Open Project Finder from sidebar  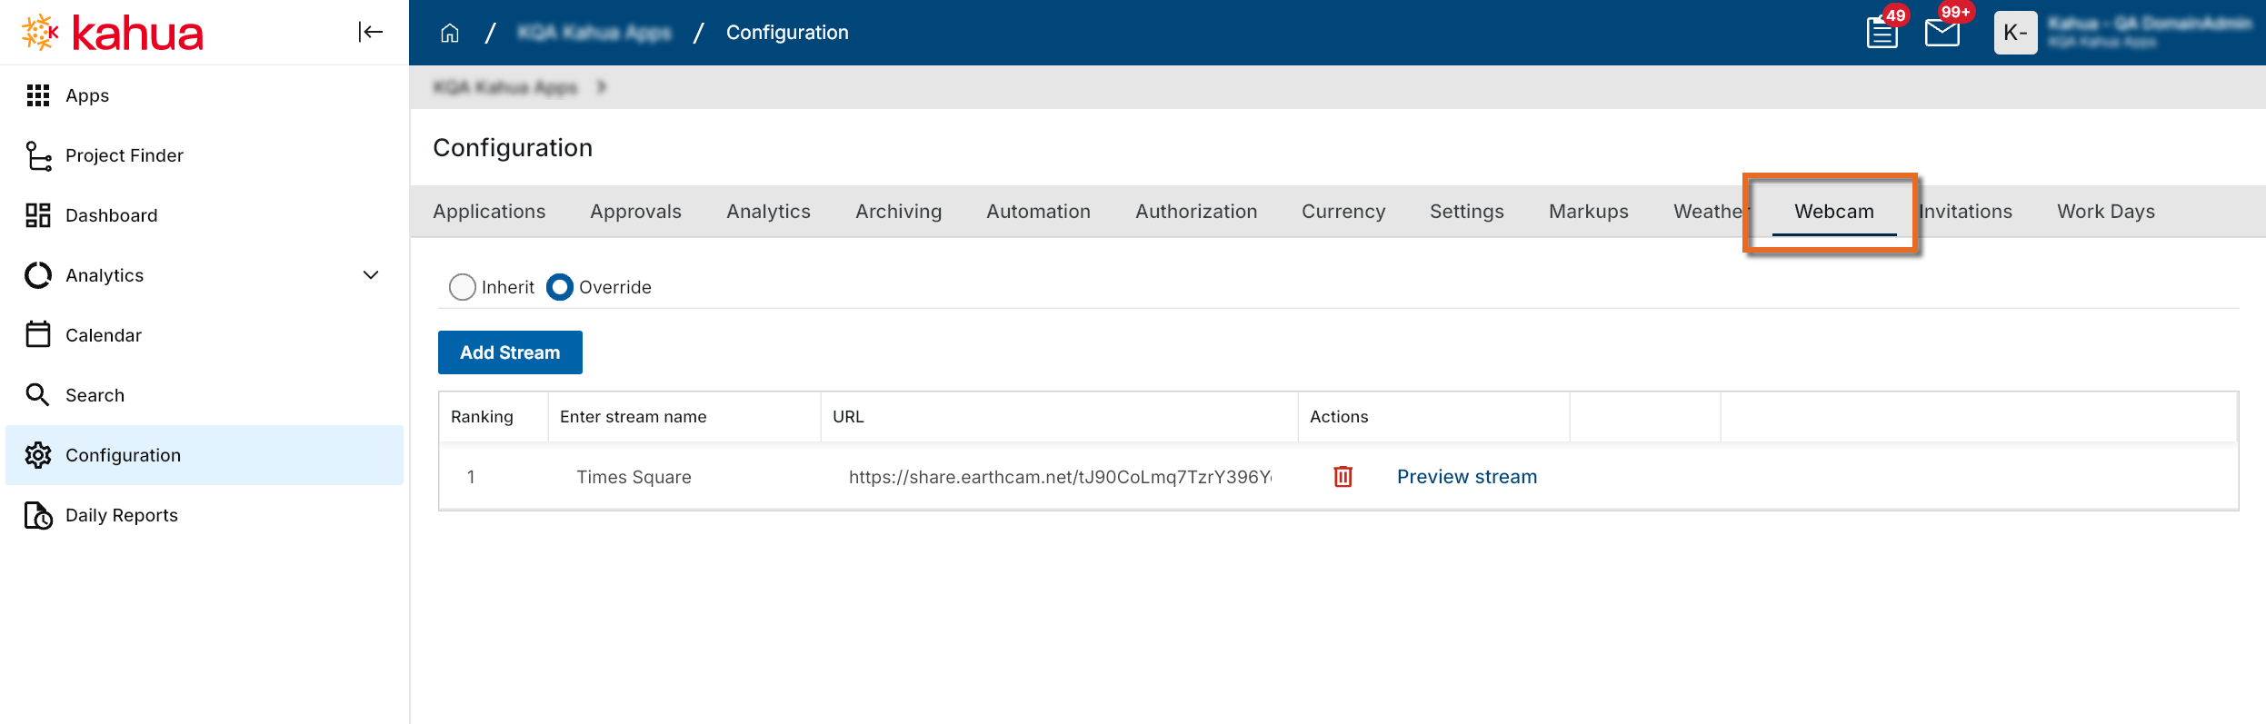click(124, 155)
